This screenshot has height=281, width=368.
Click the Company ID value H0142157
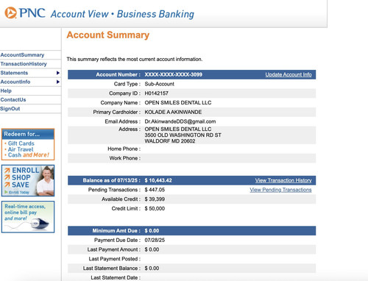156,93
